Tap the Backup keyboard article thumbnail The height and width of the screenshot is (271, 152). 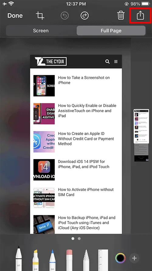pyautogui.click(x=44, y=224)
